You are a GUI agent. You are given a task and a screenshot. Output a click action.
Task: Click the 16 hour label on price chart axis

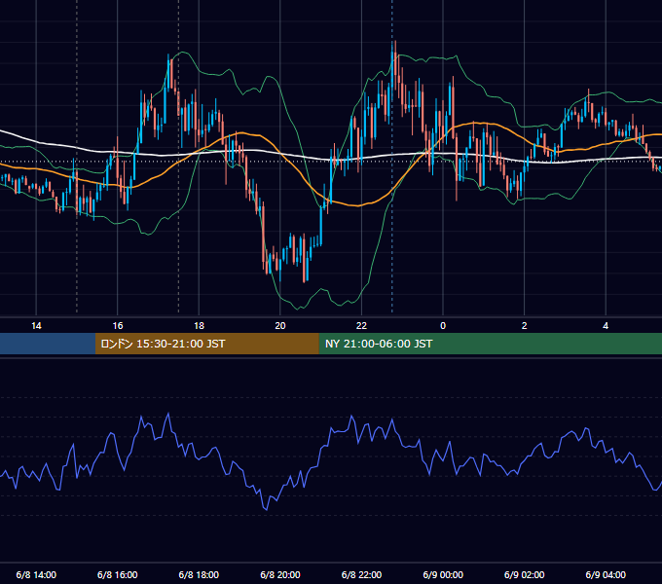tap(118, 326)
